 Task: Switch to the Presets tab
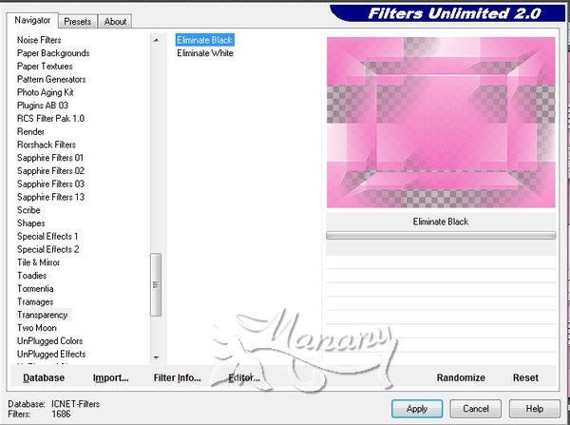pyautogui.click(x=78, y=22)
